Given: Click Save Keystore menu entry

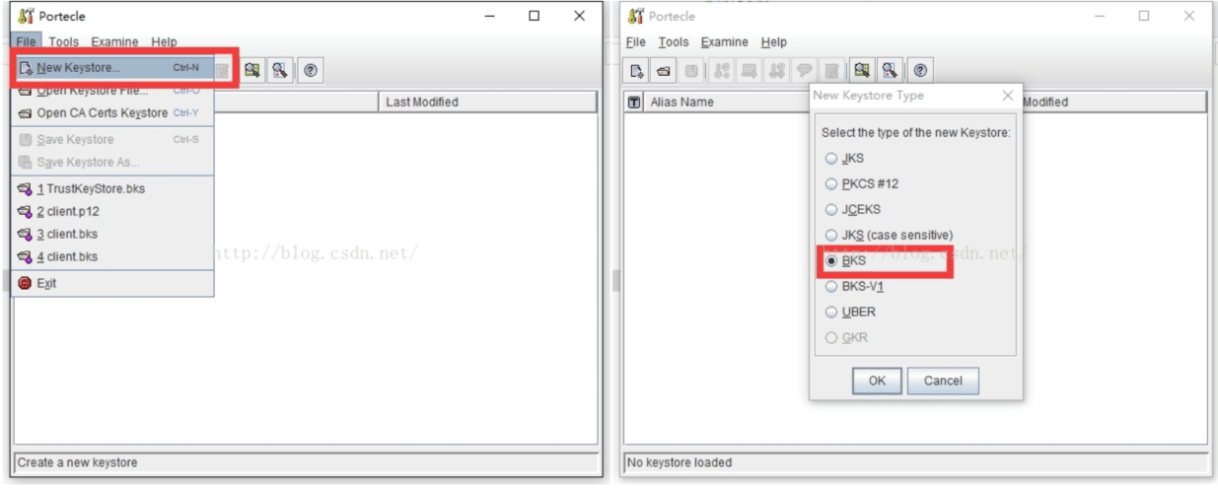Looking at the screenshot, I should click(112, 139).
